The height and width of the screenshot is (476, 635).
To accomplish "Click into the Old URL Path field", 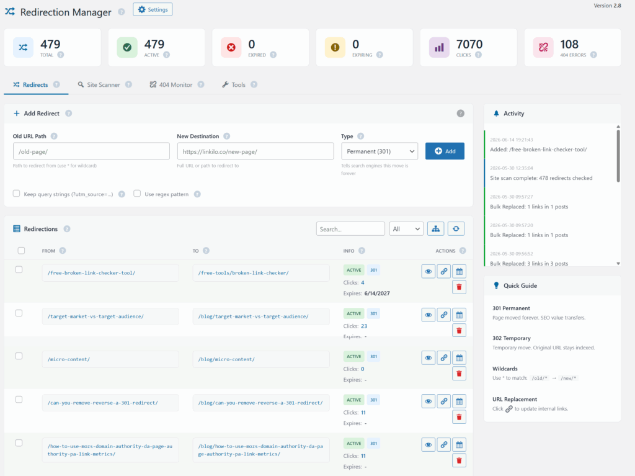I will click(91, 151).
